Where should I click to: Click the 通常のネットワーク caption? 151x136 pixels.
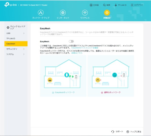coord(112,92)
